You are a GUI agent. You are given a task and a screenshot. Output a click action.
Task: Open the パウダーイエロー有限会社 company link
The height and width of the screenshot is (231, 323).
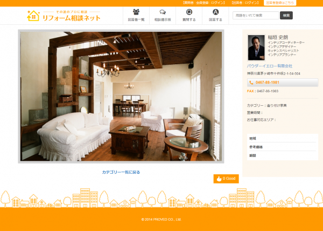(x=269, y=66)
